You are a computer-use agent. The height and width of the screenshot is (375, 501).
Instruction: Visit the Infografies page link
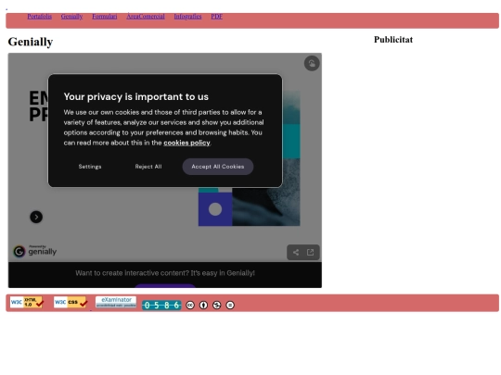click(x=187, y=17)
